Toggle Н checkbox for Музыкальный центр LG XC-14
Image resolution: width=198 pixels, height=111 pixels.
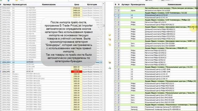tap(118, 18)
